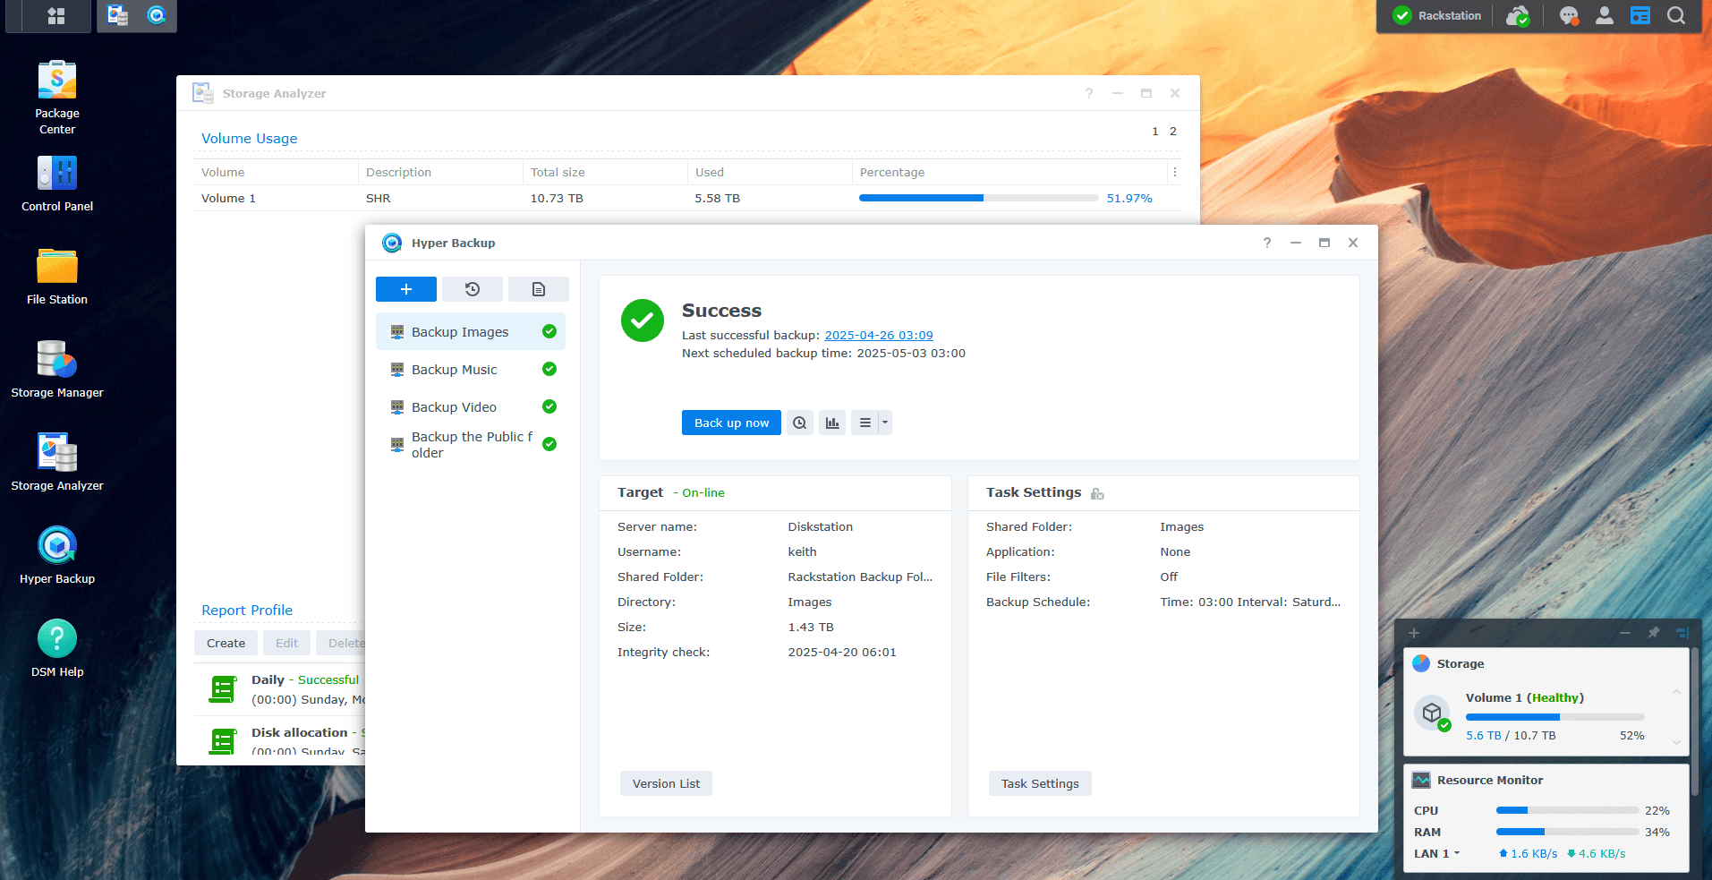Go to page 2 in Storage Analyzer
This screenshot has width=1712, height=880.
coord(1172,132)
